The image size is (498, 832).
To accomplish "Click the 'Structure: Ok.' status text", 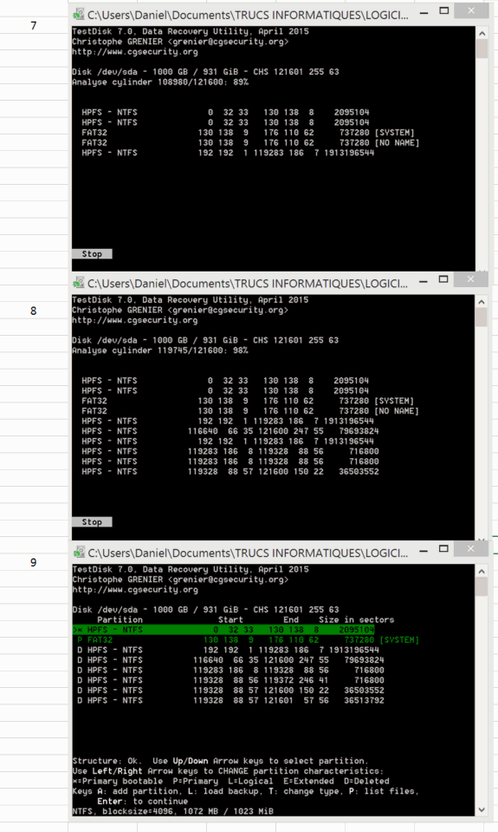I will click(x=107, y=761).
